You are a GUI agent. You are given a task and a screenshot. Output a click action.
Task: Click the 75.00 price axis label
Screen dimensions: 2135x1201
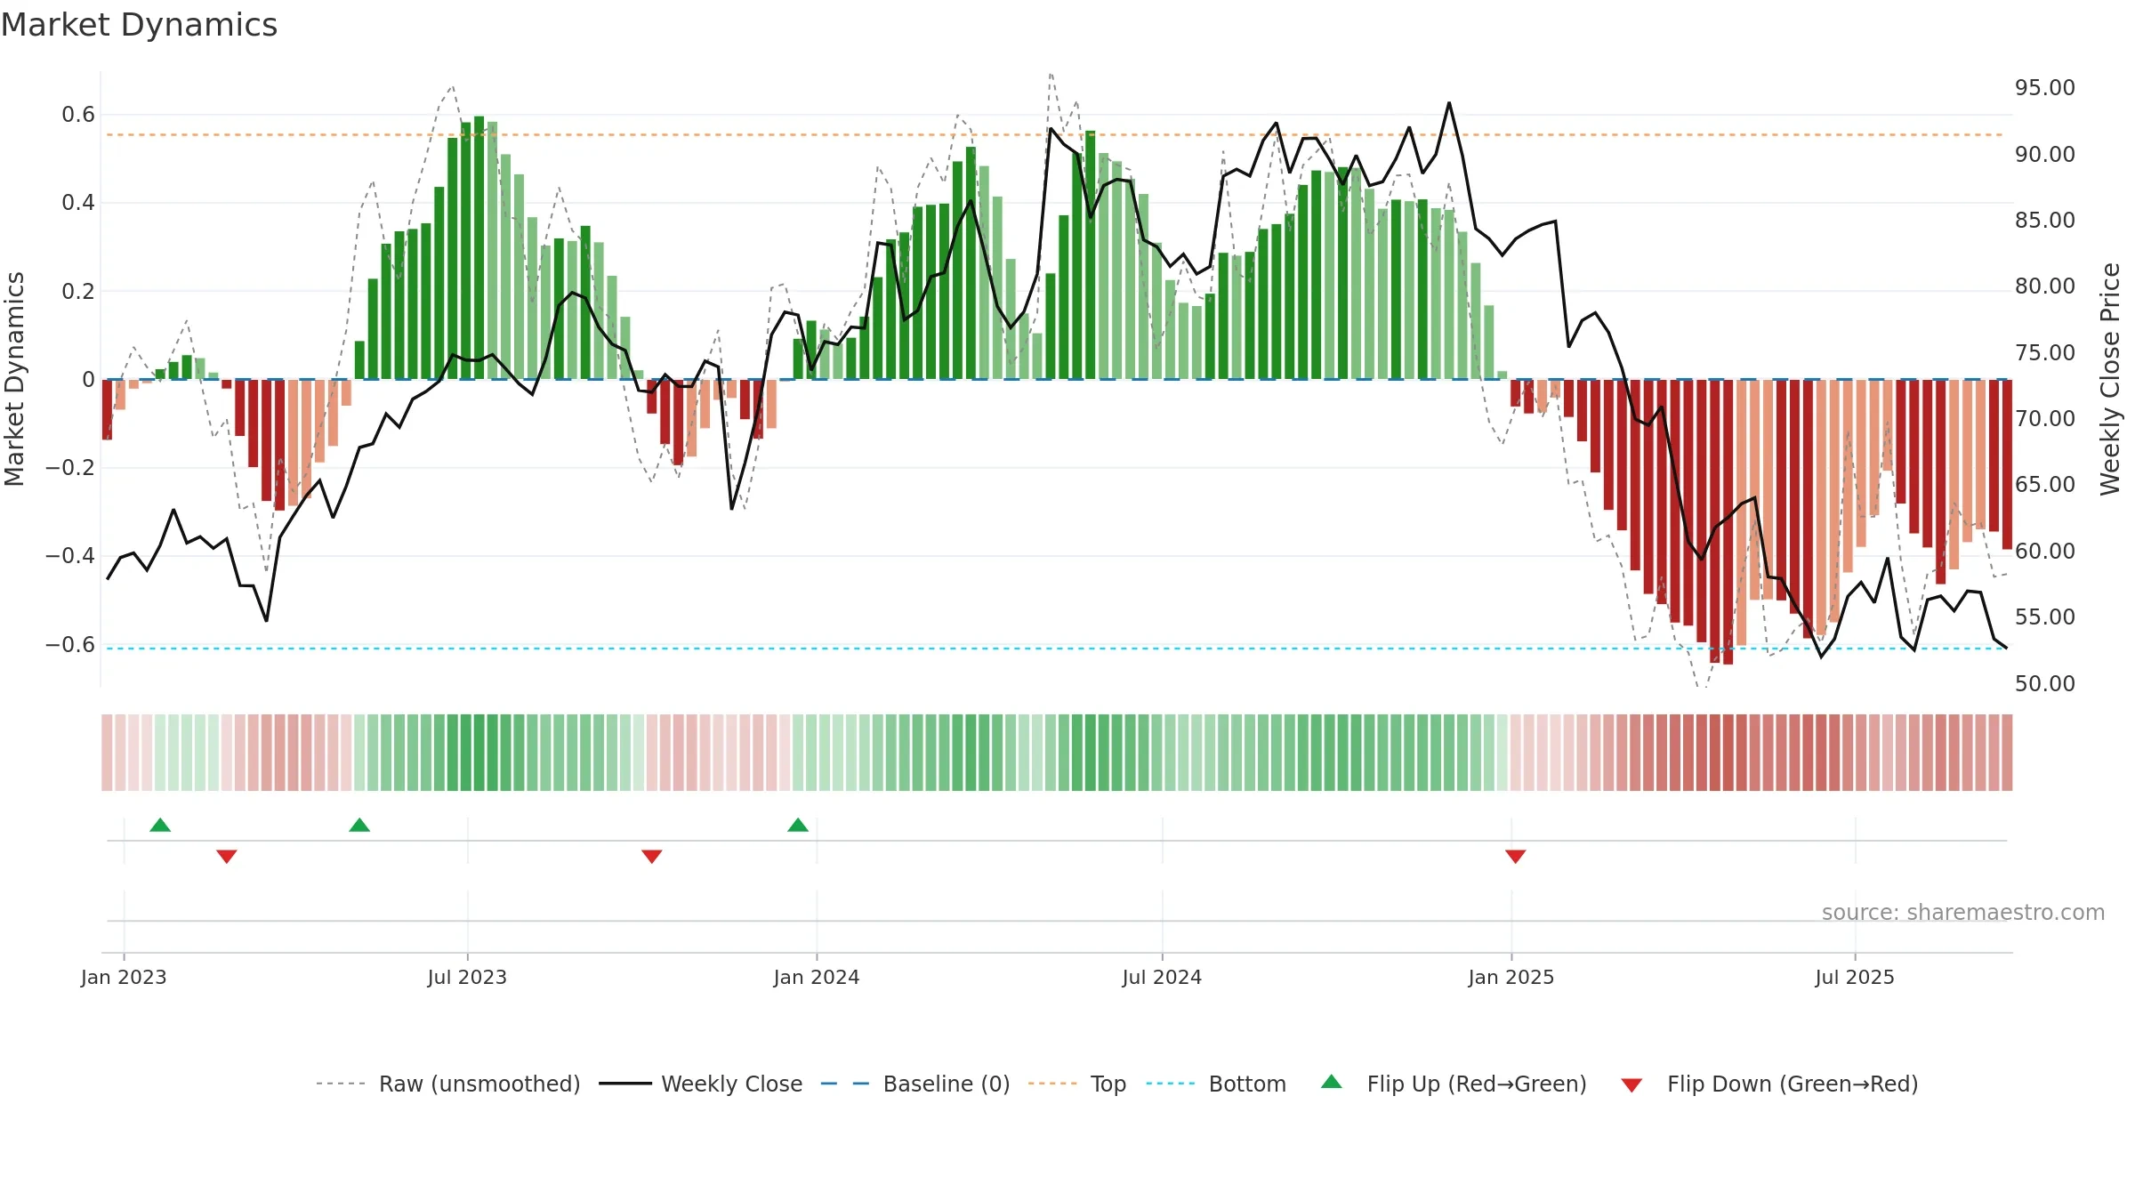tap(2045, 352)
